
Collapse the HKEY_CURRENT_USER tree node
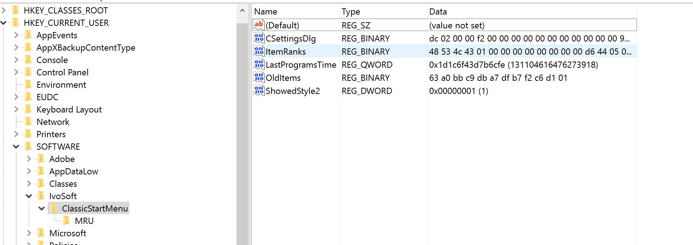4,23
